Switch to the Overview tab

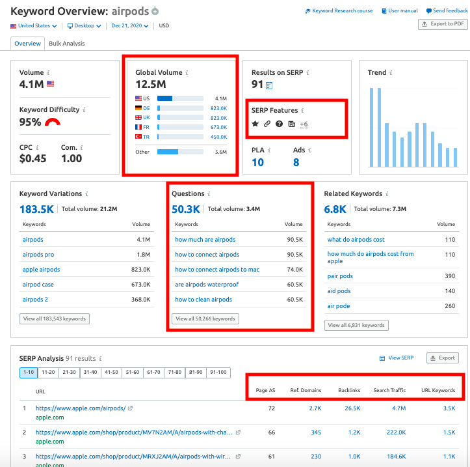click(x=27, y=44)
